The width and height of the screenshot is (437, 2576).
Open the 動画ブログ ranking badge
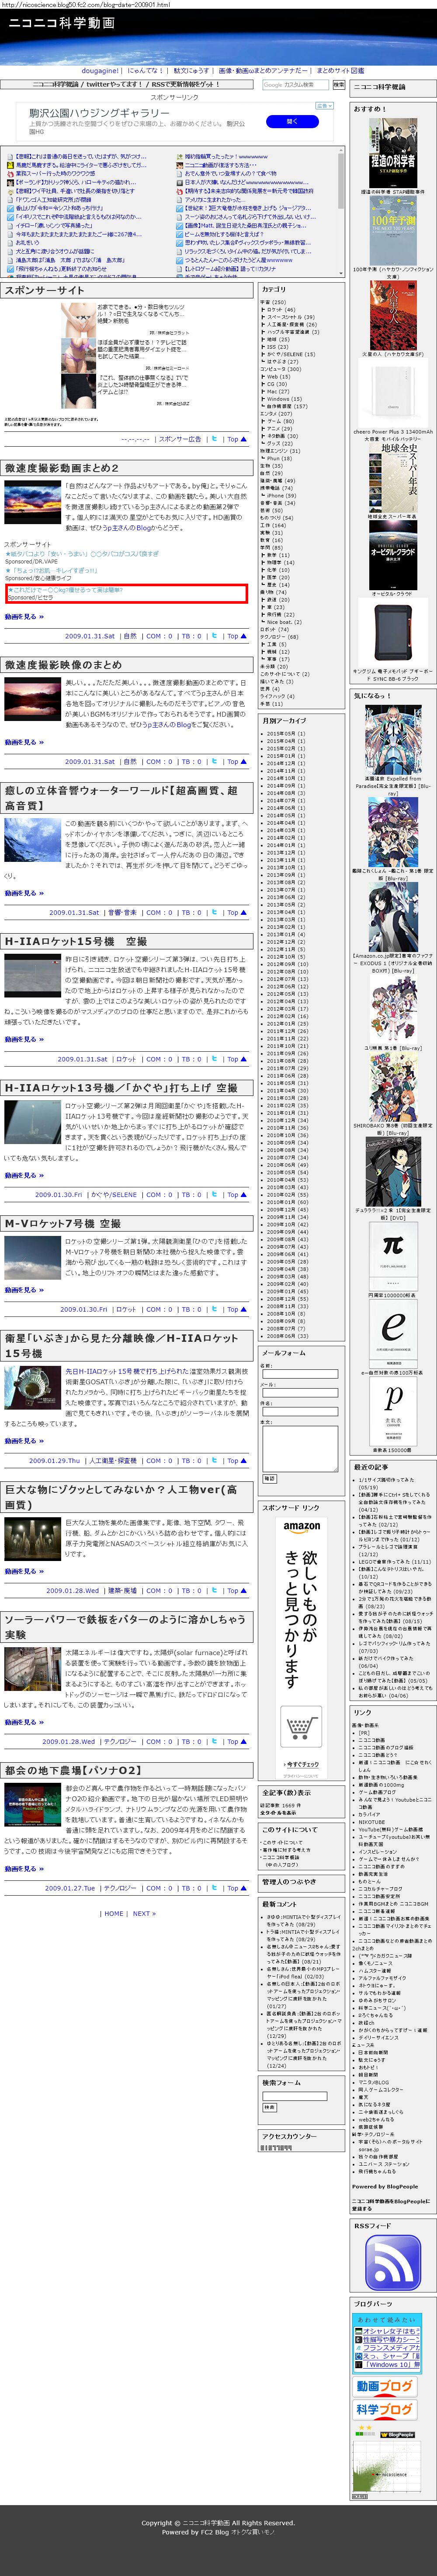click(x=384, y=2387)
